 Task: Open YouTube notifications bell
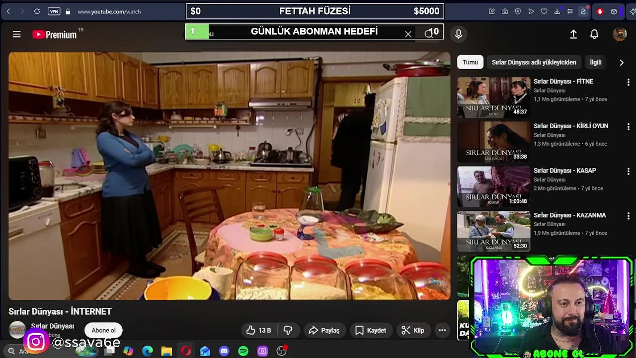tap(594, 34)
